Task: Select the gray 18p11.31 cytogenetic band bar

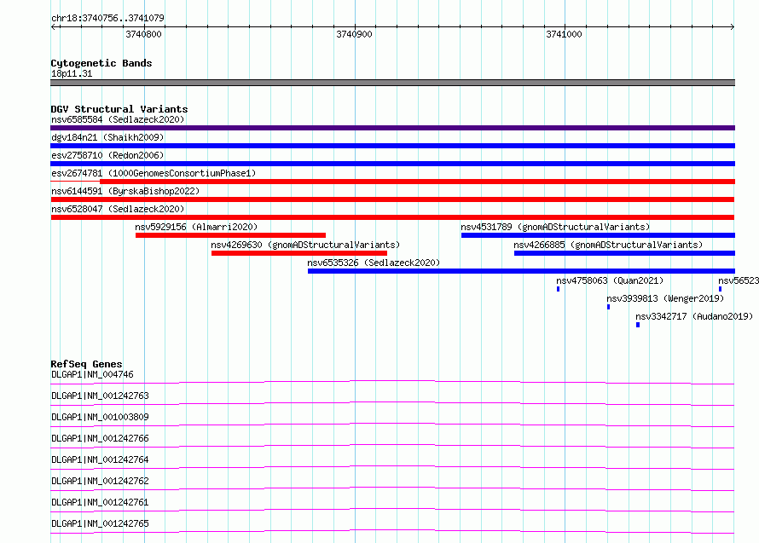Action: pos(392,83)
